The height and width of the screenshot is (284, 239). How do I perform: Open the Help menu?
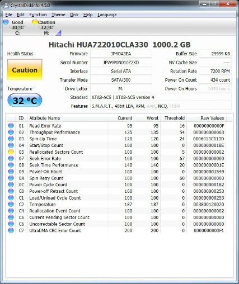point(88,15)
